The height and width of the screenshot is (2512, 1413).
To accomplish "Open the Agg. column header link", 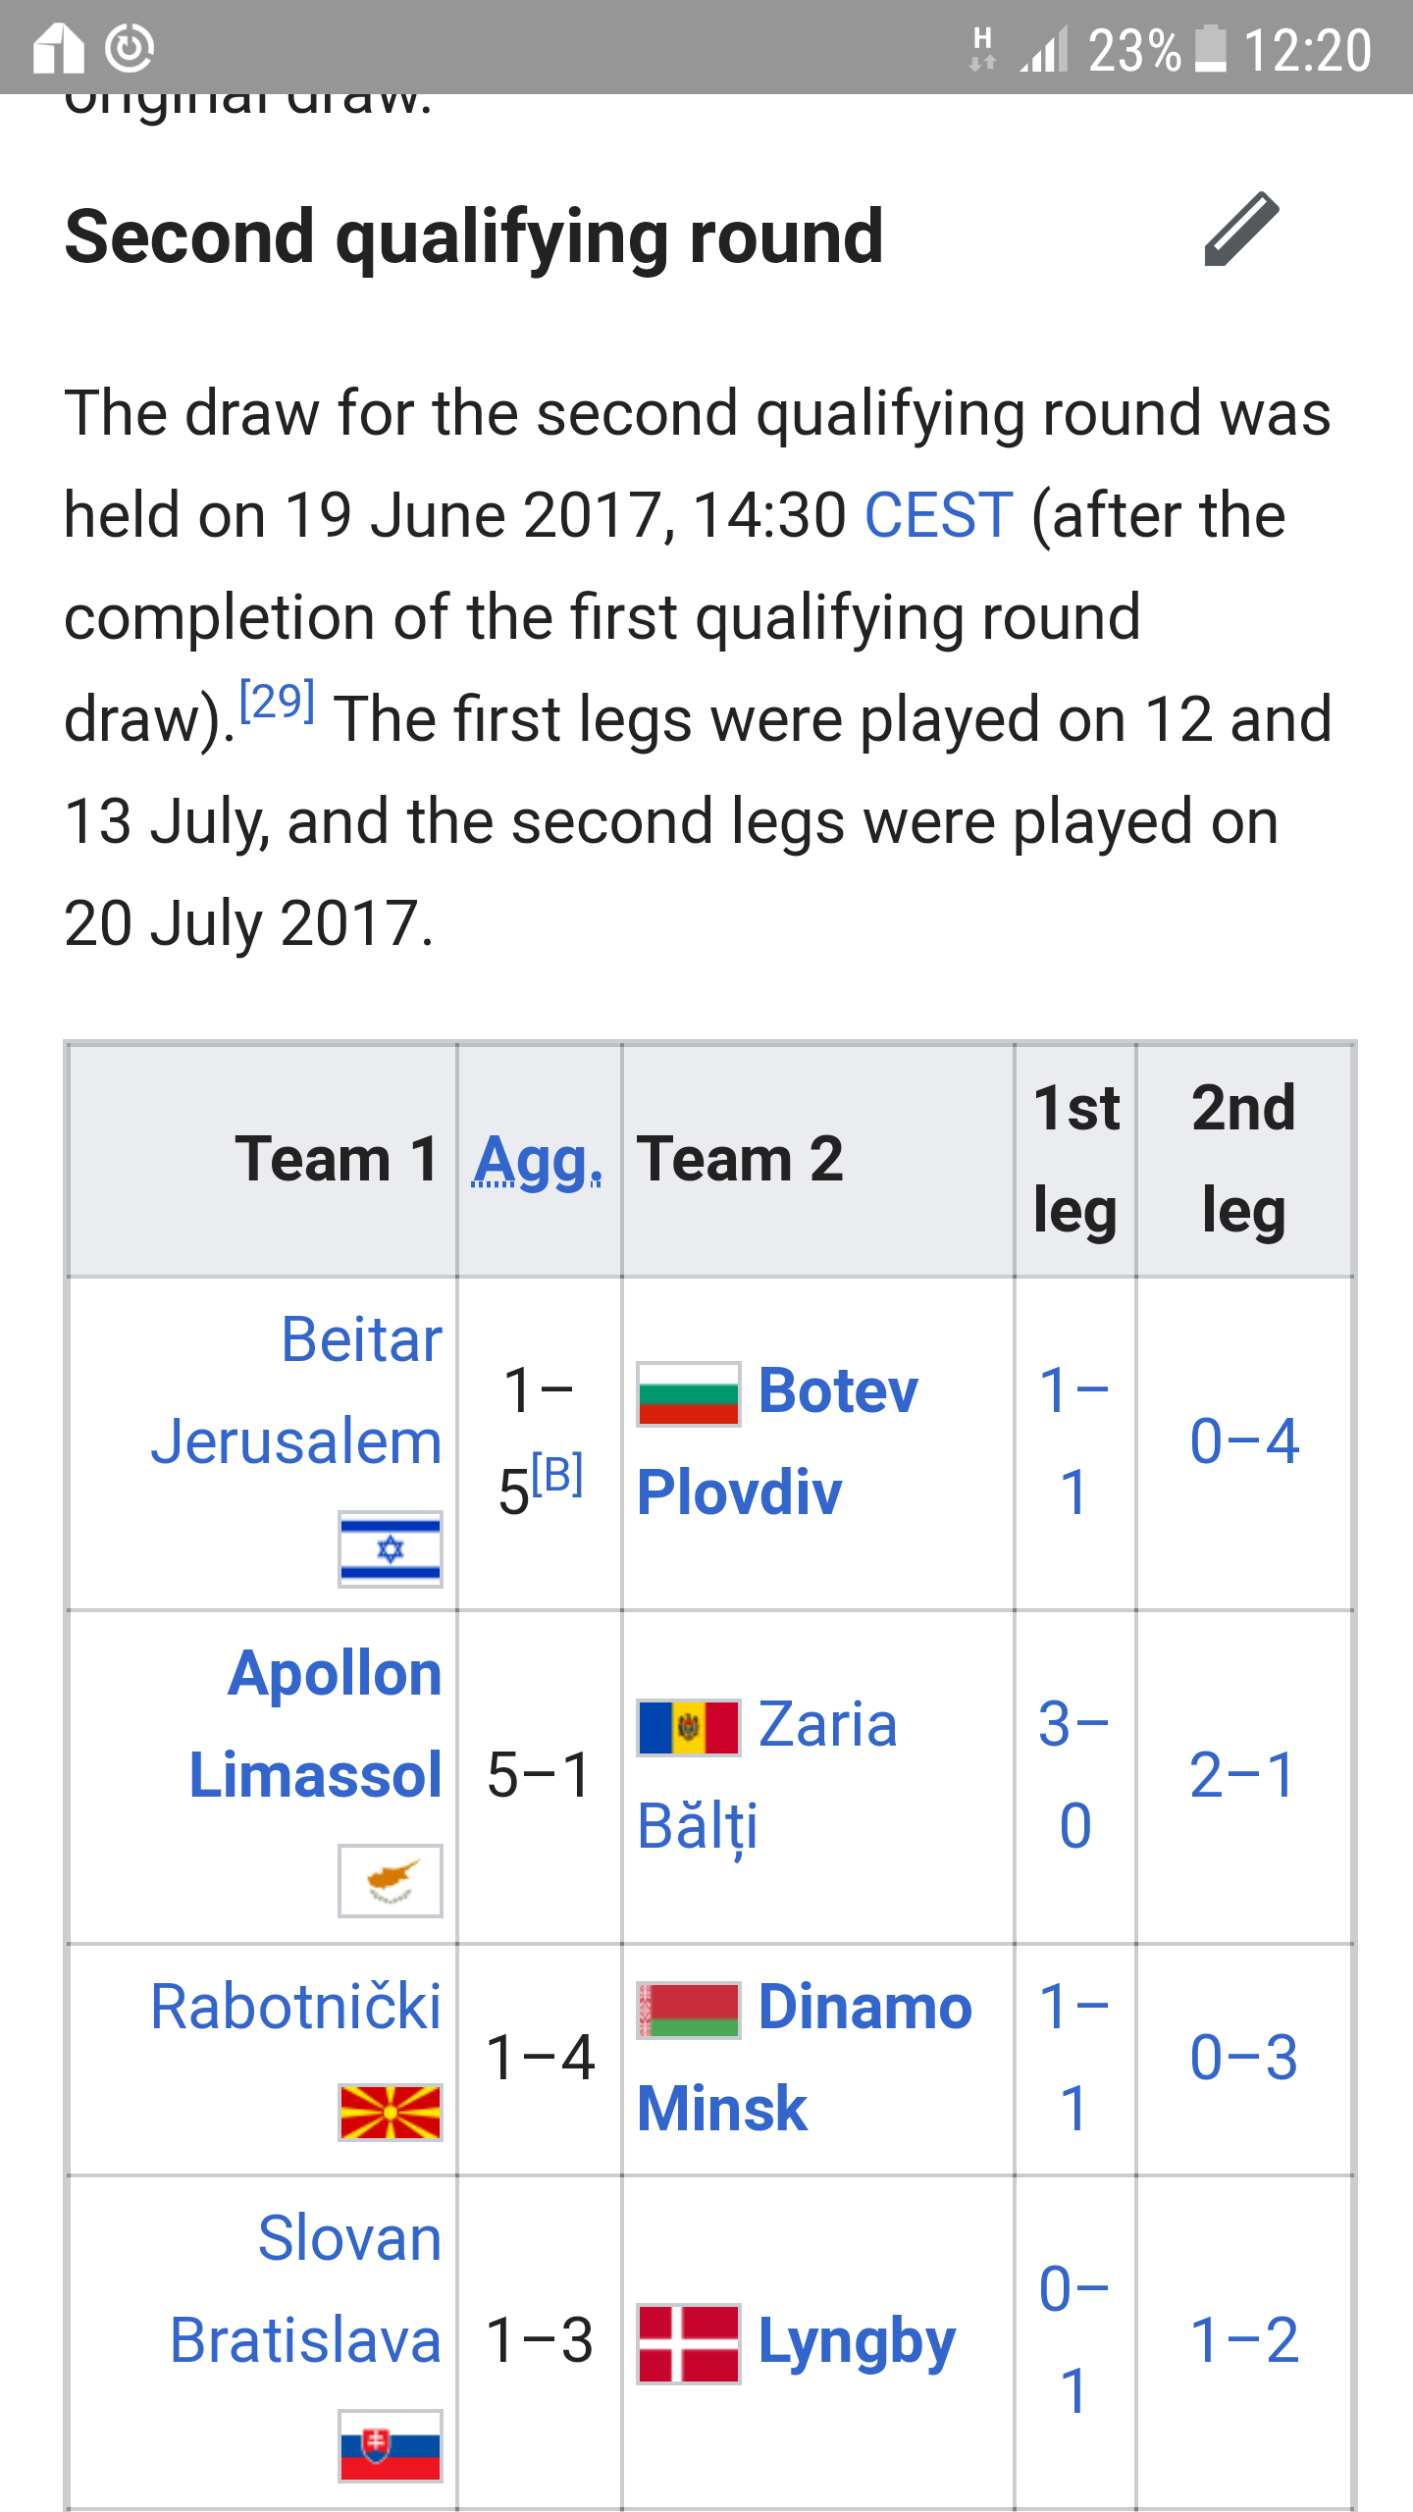I will 538,1160.
